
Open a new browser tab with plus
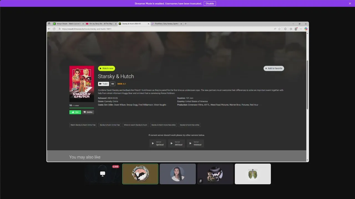click(x=186, y=24)
